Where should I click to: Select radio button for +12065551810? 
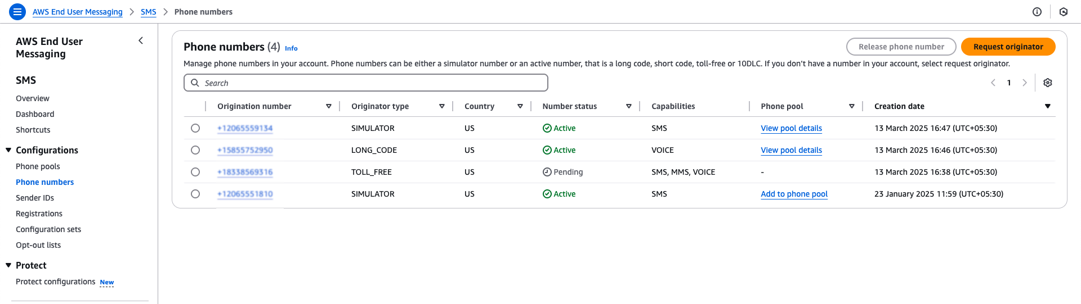(x=195, y=194)
